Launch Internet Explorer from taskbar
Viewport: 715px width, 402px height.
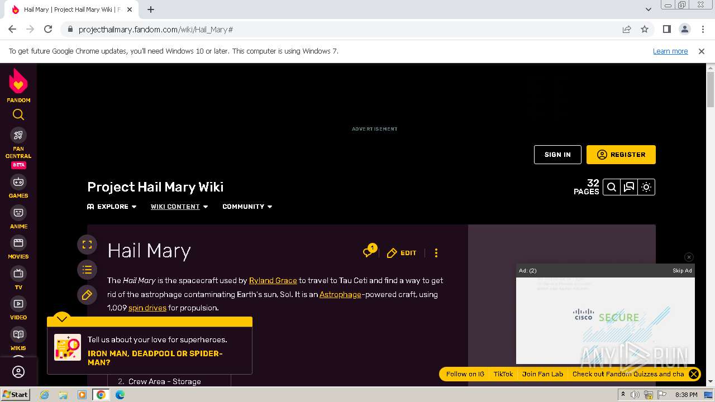pos(44,395)
